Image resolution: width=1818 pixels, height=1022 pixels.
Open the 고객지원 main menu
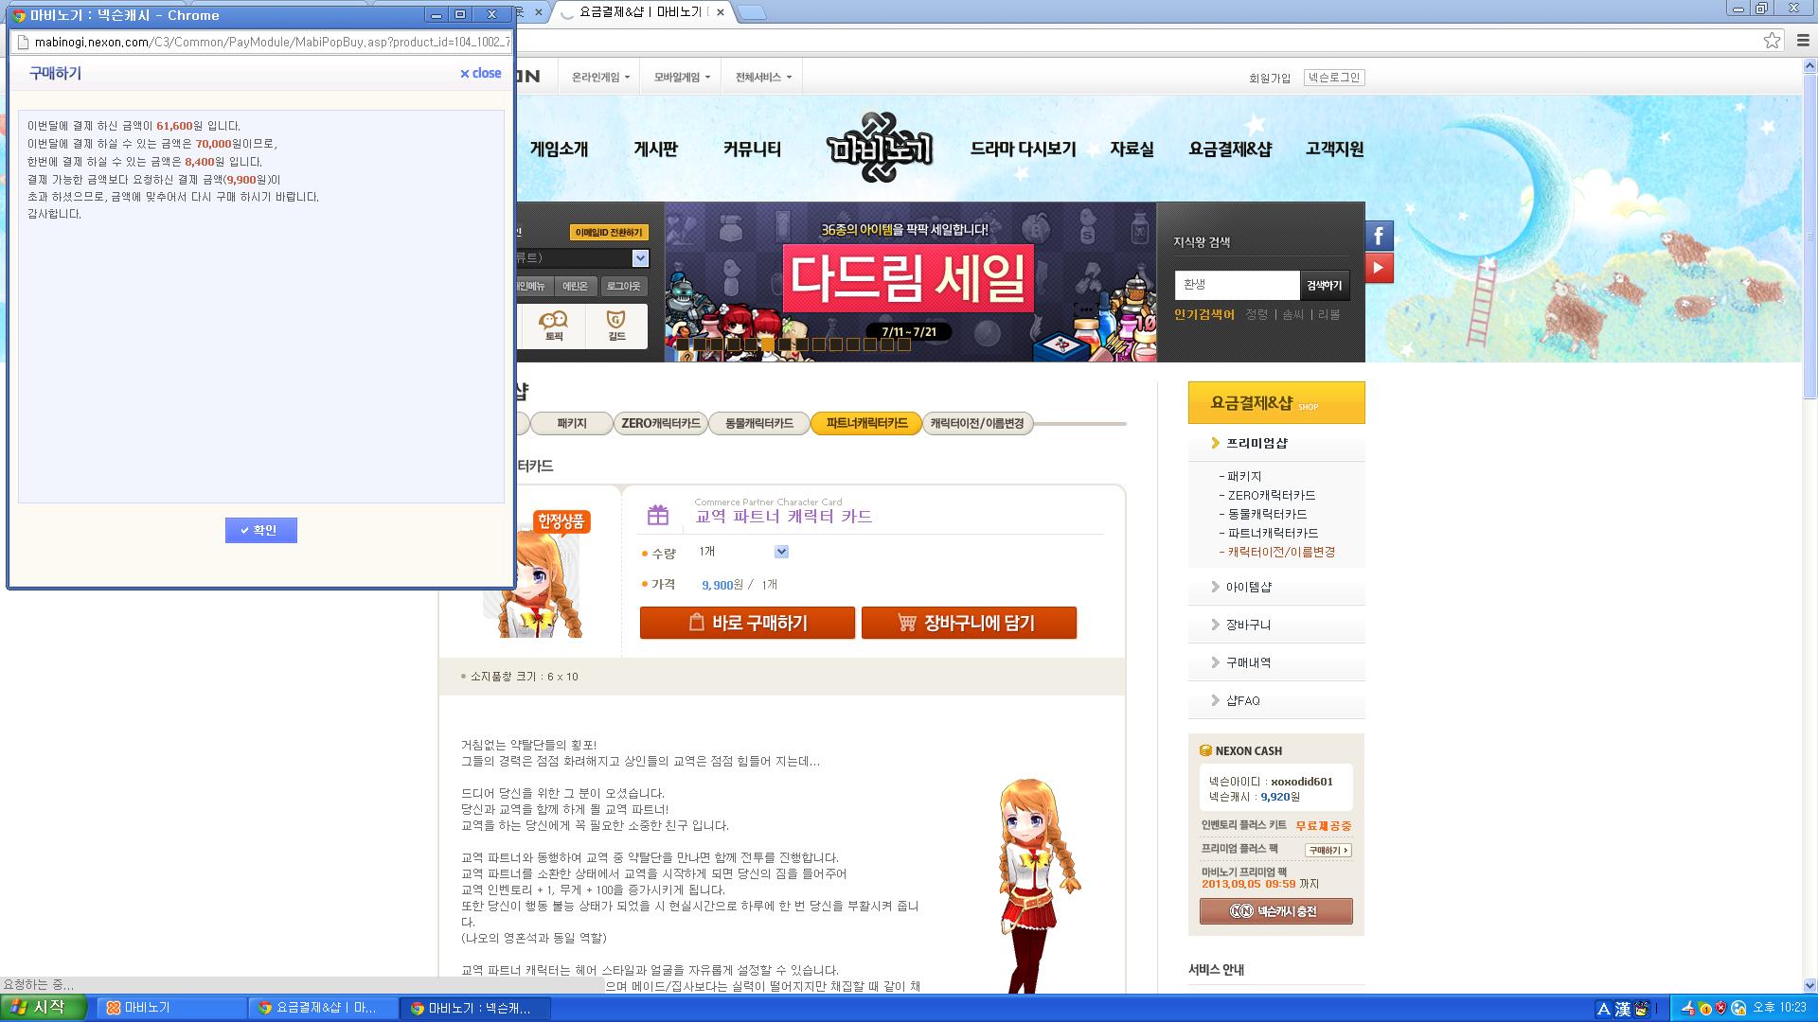click(1334, 149)
